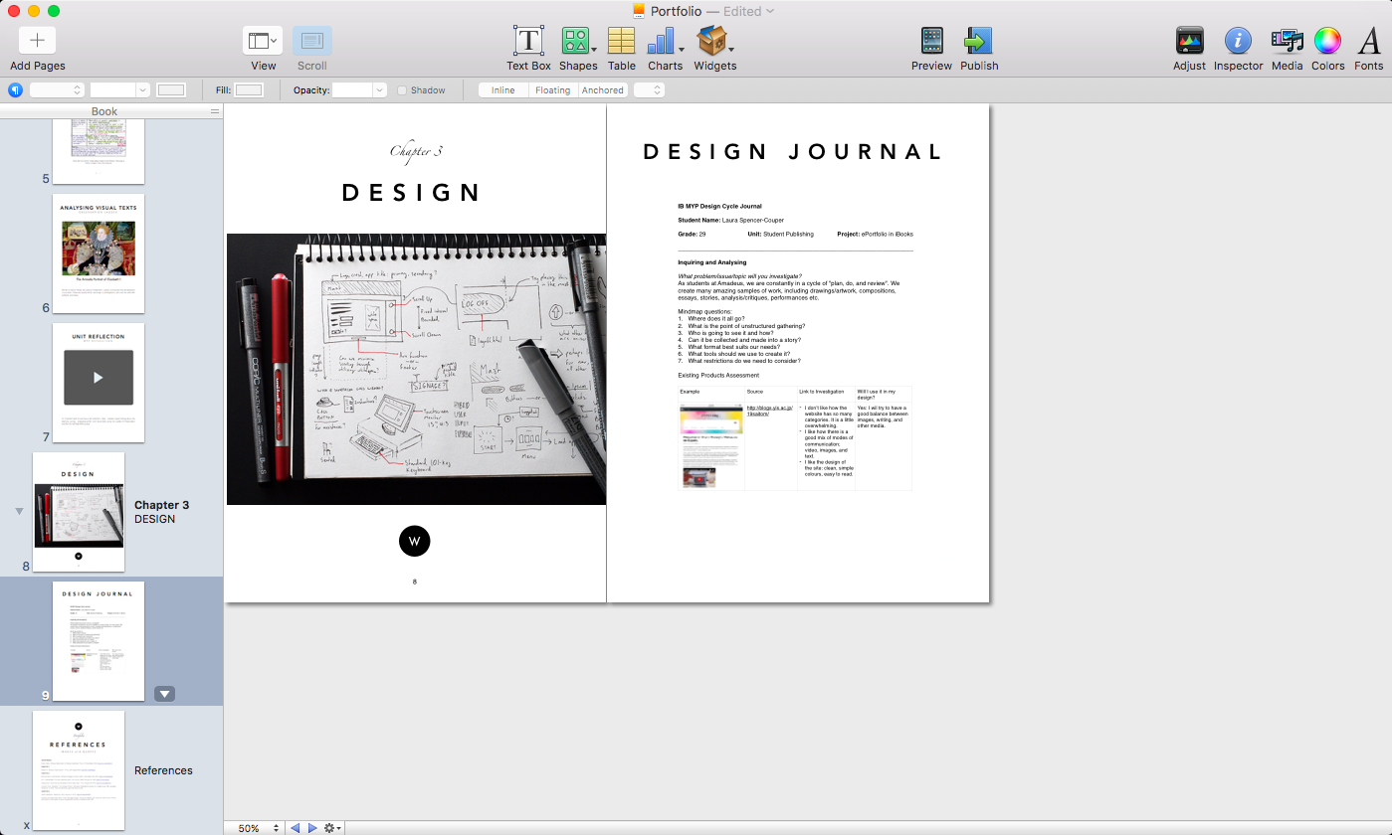The image size is (1392, 835).
Task: Insert a Table
Action: 622,41
